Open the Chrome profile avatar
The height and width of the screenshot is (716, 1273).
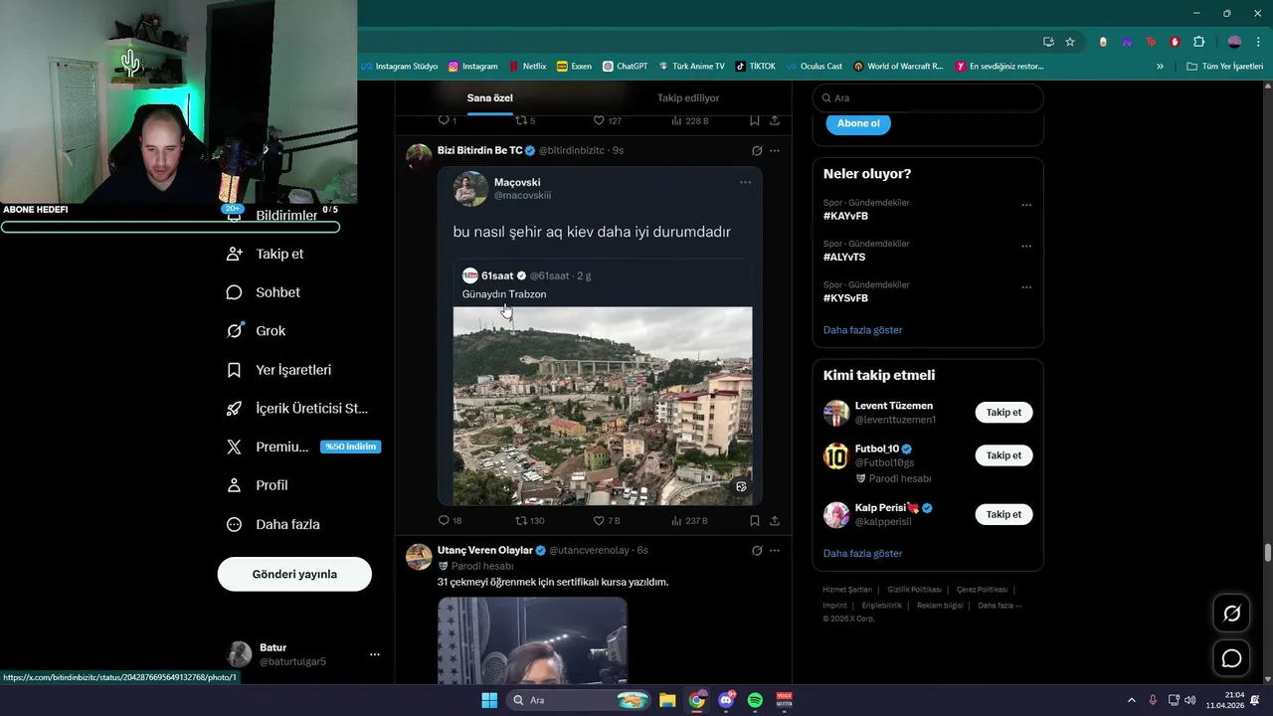1234,42
